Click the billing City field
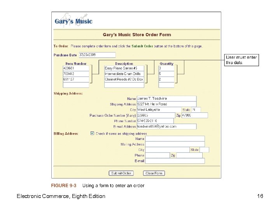Screen dimensions: 280x210 [x=167, y=150]
